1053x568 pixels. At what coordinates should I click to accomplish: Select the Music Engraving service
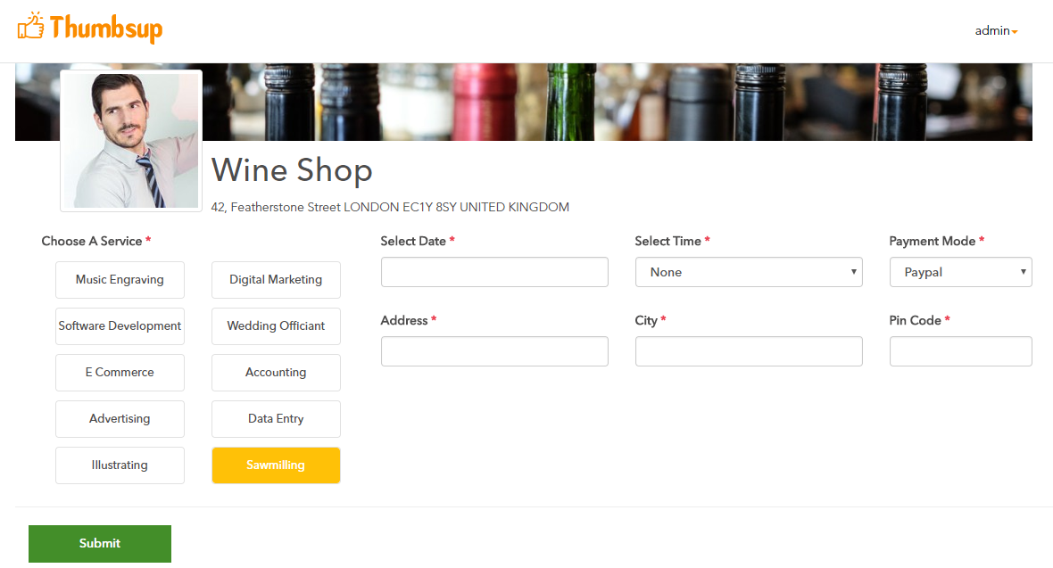pyautogui.click(x=120, y=280)
